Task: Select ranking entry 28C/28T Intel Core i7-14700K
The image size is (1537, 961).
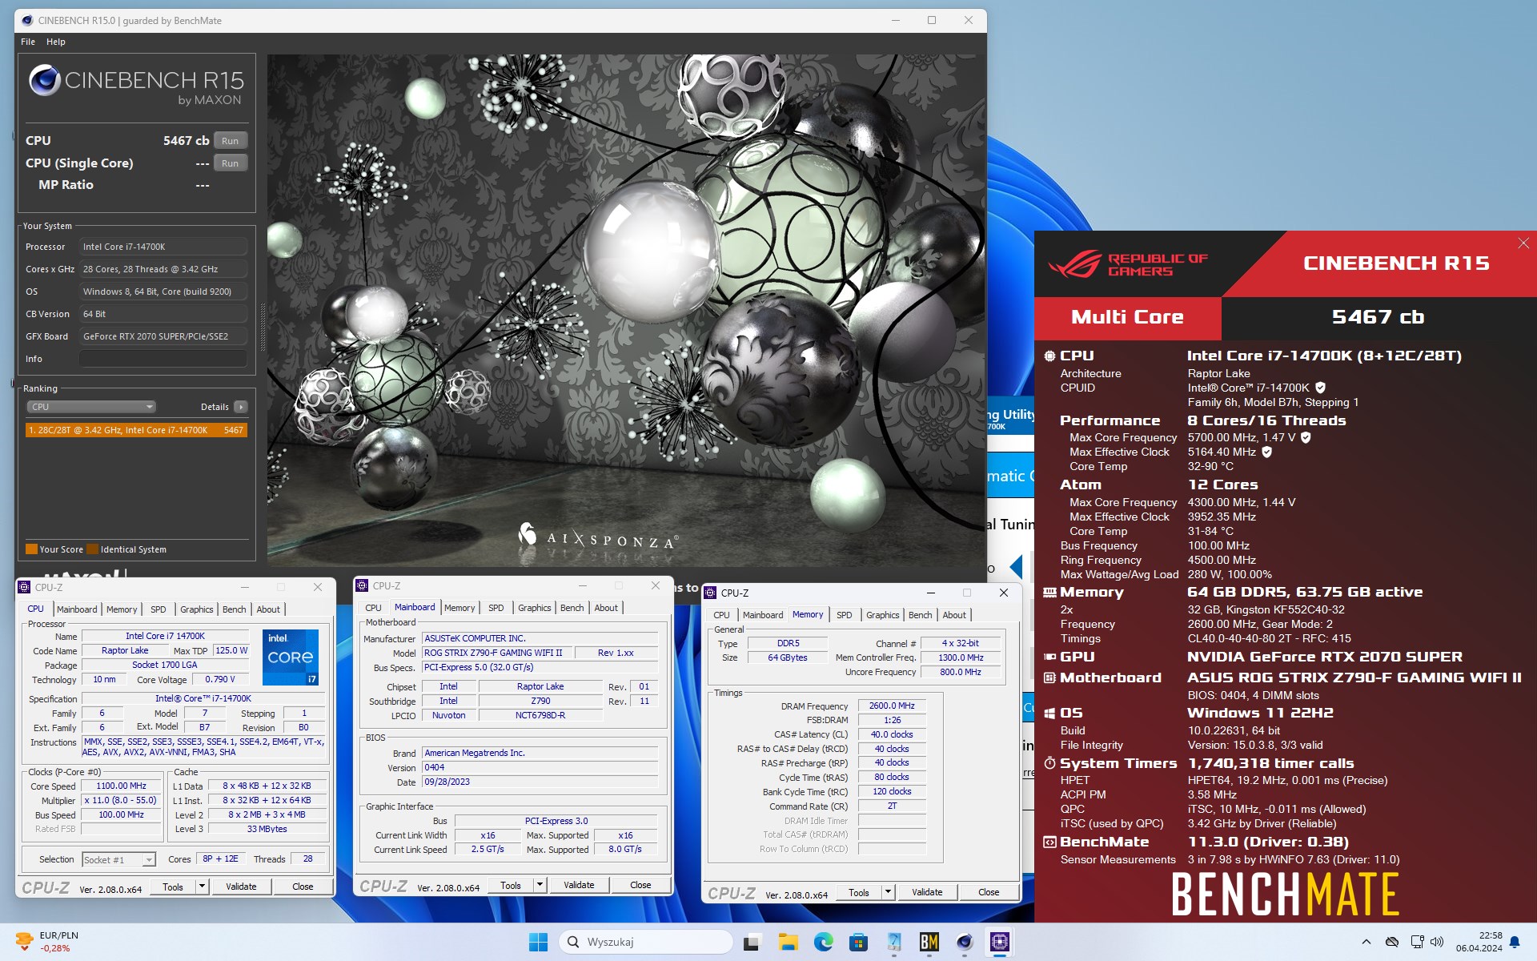Action: 136,430
